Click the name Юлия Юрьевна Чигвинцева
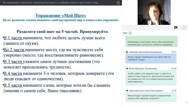188x106 pixels. (143, 69)
